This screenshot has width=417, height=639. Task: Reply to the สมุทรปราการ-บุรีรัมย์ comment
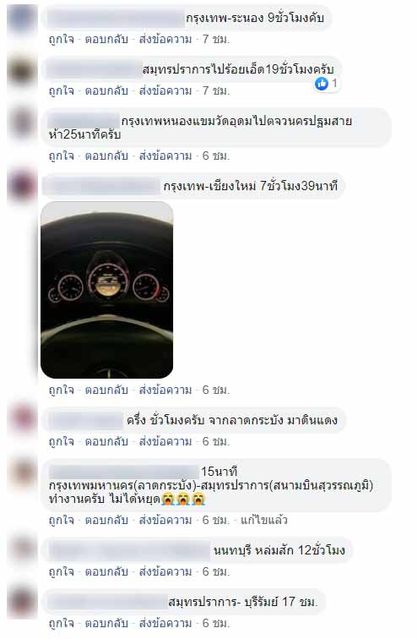[x=106, y=623]
